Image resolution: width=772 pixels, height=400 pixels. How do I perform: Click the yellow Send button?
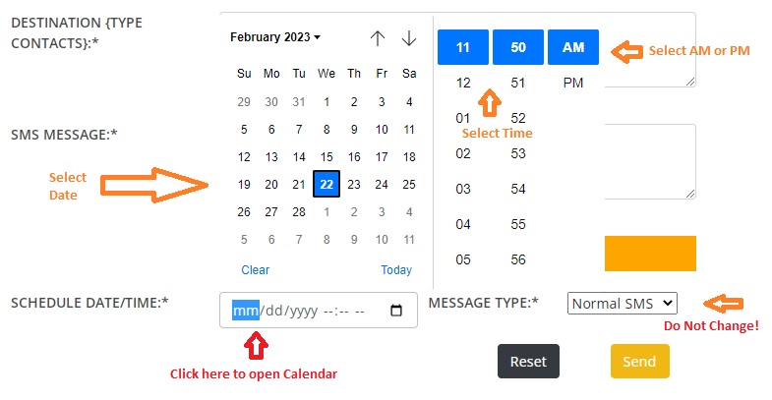click(639, 361)
